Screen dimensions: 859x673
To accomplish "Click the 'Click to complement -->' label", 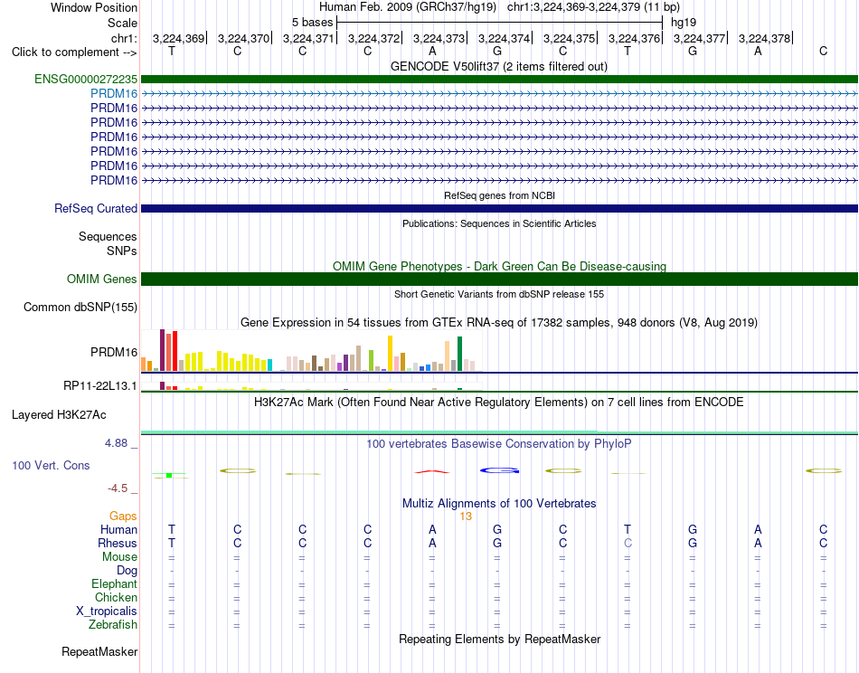I will coord(74,52).
